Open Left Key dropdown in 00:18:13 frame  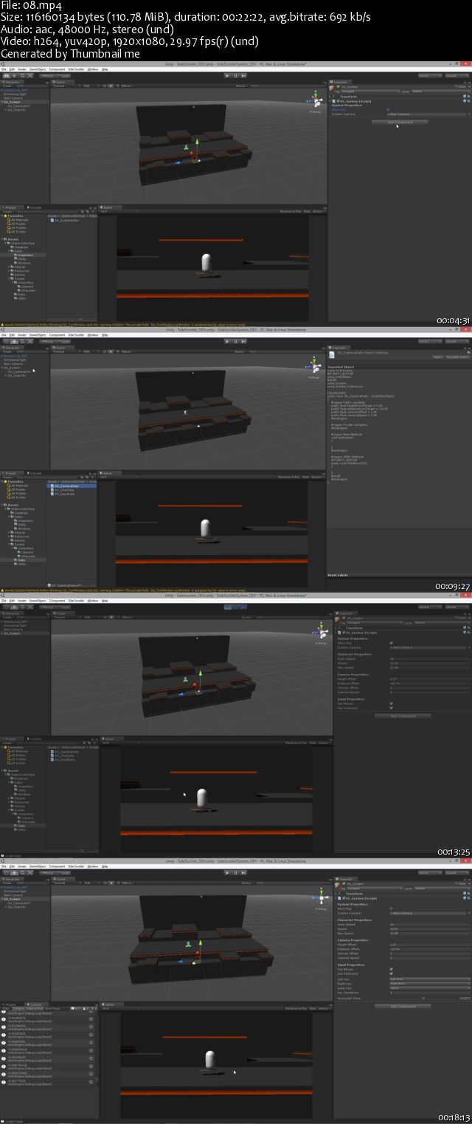pyautogui.click(x=429, y=979)
